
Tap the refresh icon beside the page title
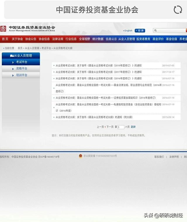(x=178, y=10)
